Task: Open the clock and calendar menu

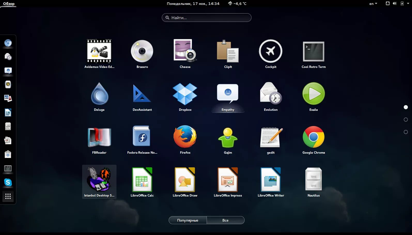Action: pos(193,4)
